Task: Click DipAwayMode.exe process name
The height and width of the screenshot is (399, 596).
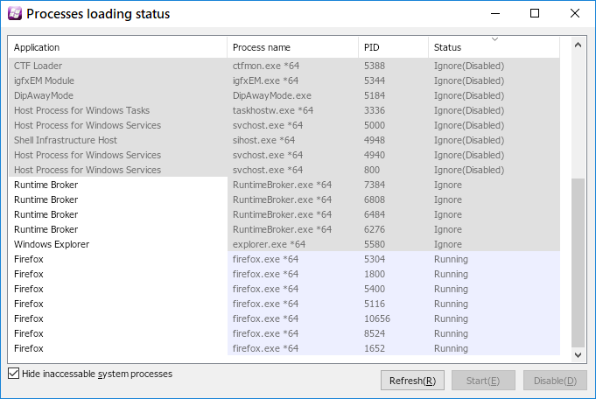Action: tap(272, 95)
